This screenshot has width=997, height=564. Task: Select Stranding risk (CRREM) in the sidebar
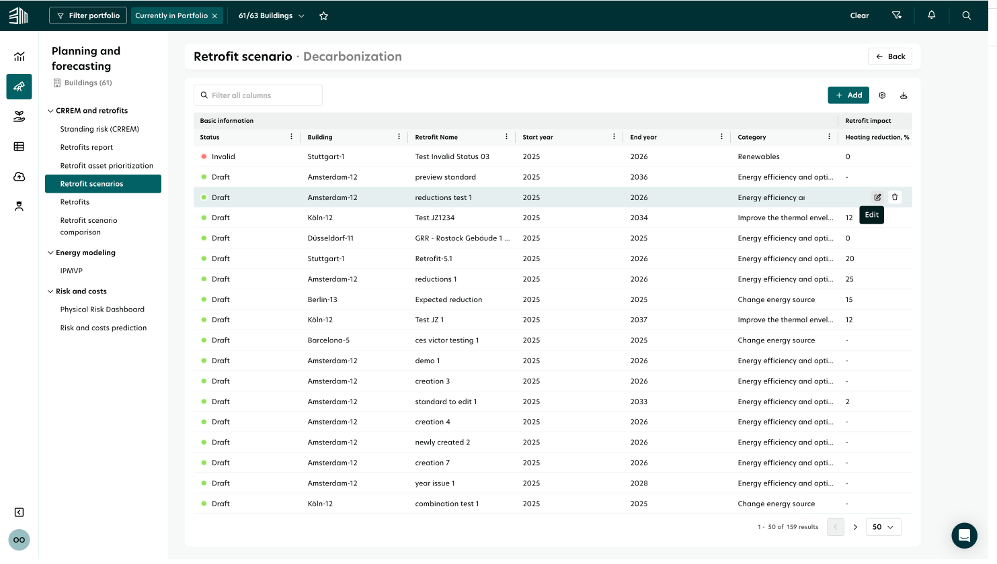99,129
